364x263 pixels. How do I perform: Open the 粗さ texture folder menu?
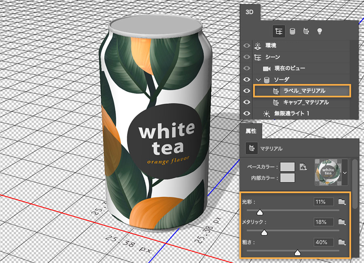pos(342,242)
